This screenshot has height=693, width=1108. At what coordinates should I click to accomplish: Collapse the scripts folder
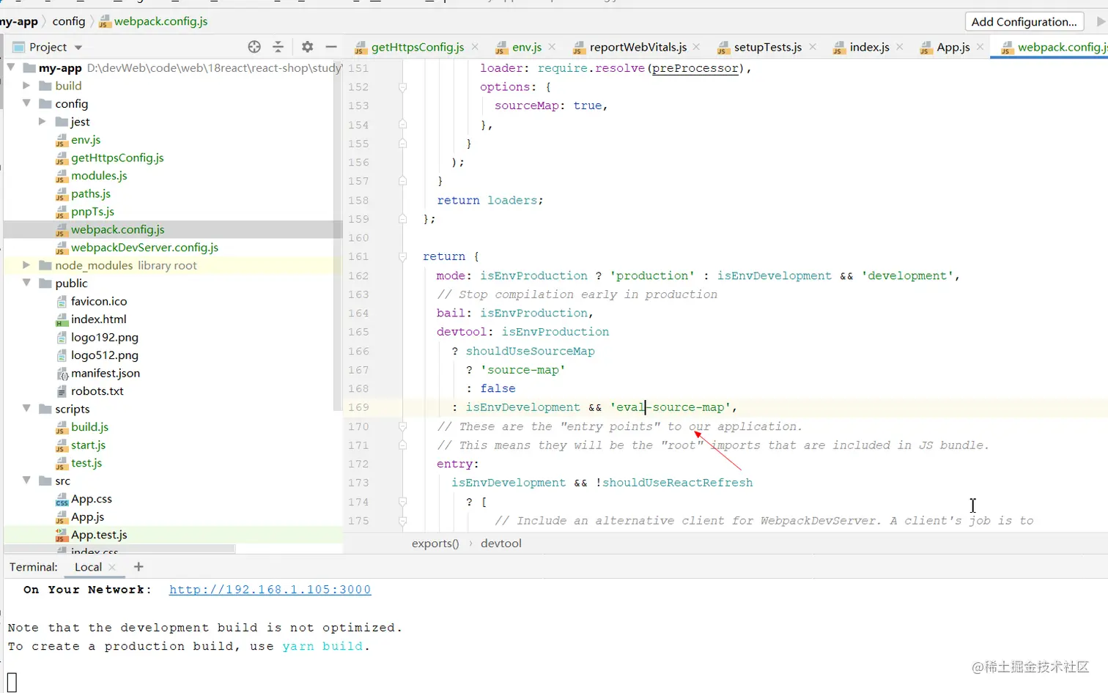pos(26,409)
